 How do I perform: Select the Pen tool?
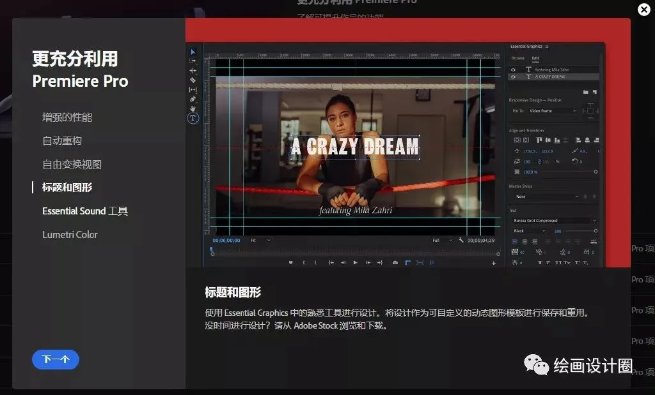coord(193,99)
